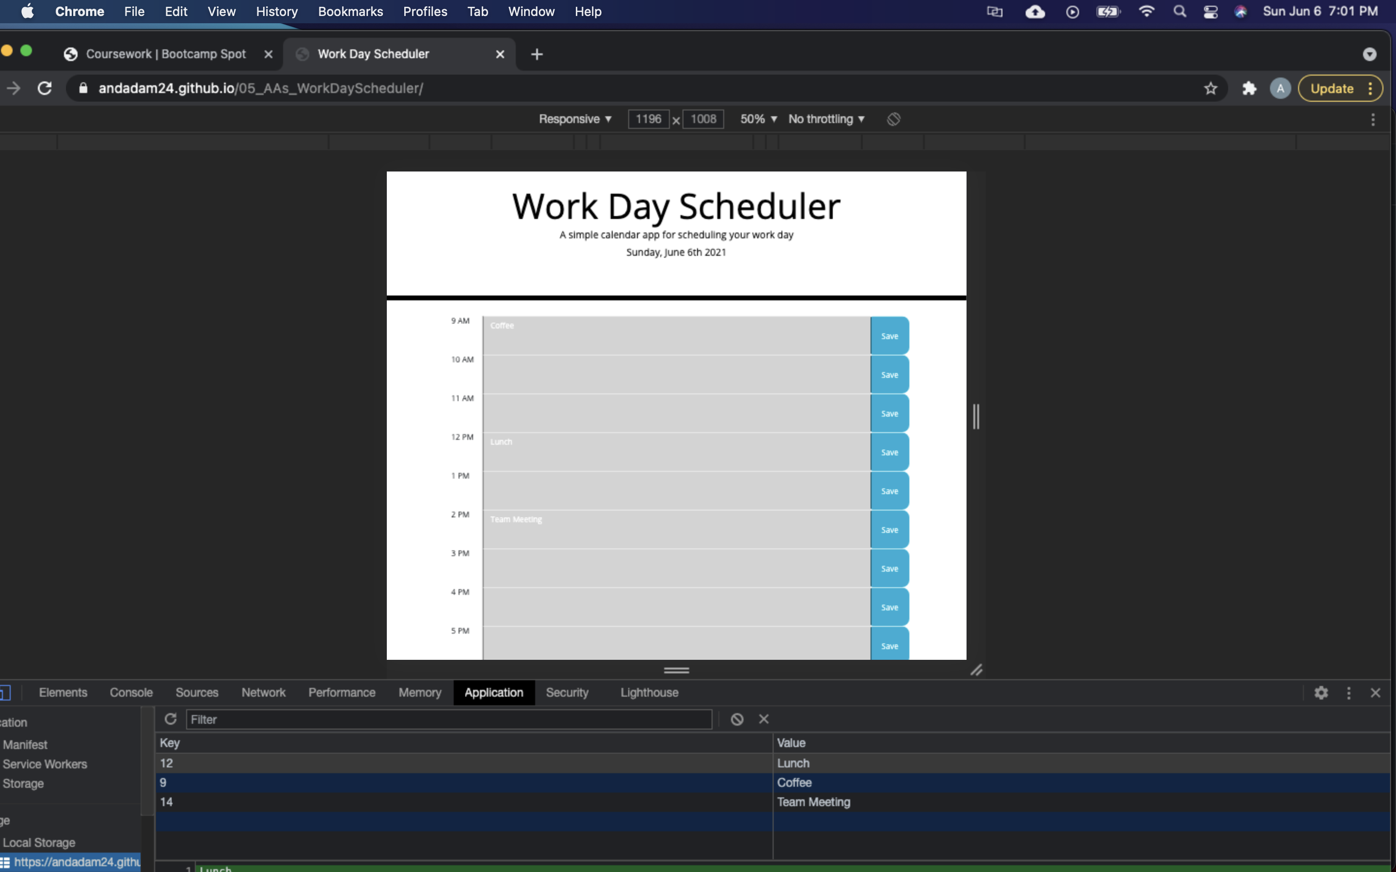
Task: Select the Service Workers sidebar entry
Action: (x=45, y=764)
